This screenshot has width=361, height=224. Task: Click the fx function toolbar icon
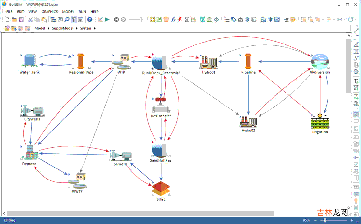point(173,19)
